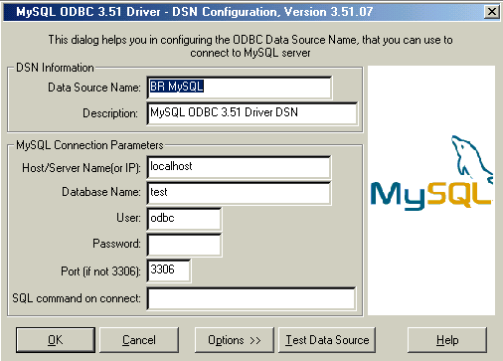Click the 'DSN Information' group title
Viewport: 503px width, 361px height.
pos(55,68)
